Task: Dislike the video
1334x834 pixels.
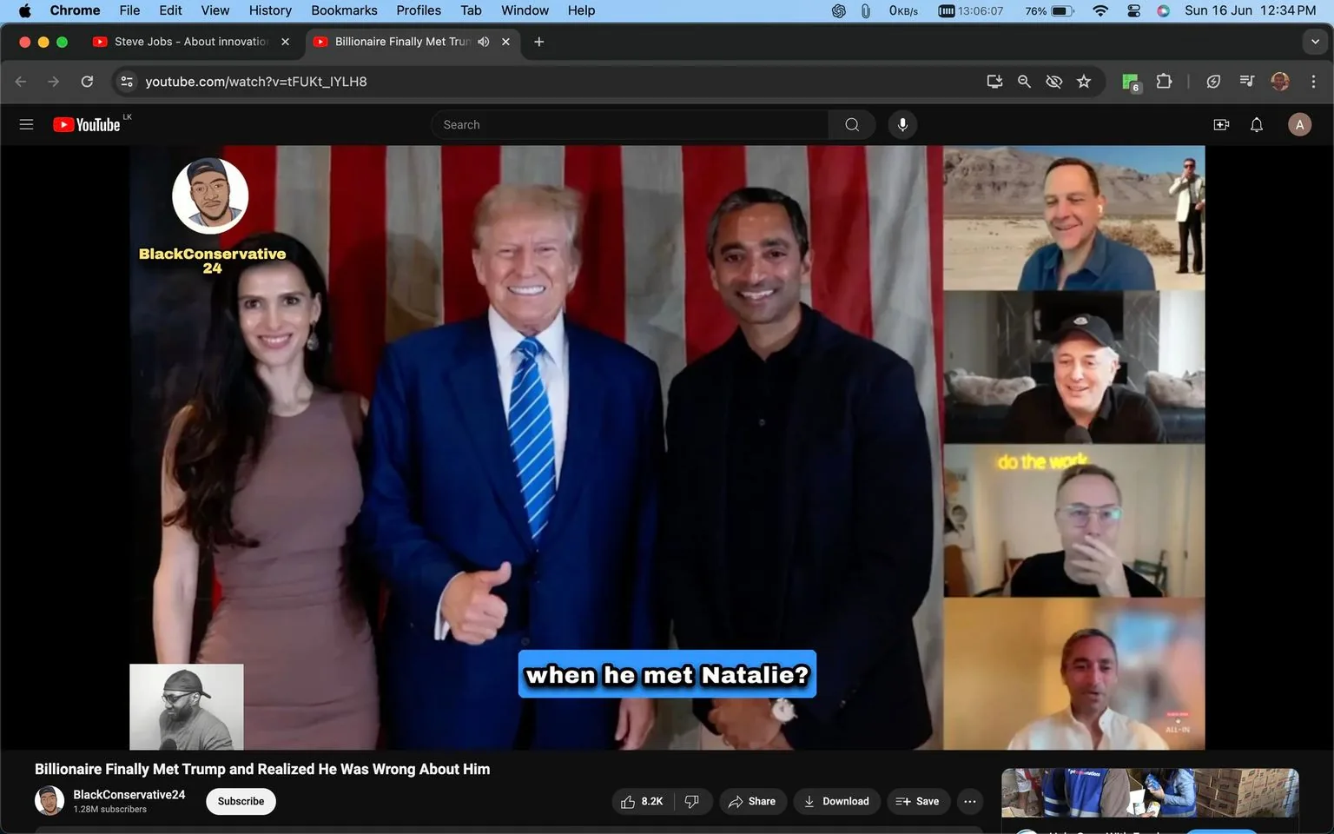Action: [691, 801]
